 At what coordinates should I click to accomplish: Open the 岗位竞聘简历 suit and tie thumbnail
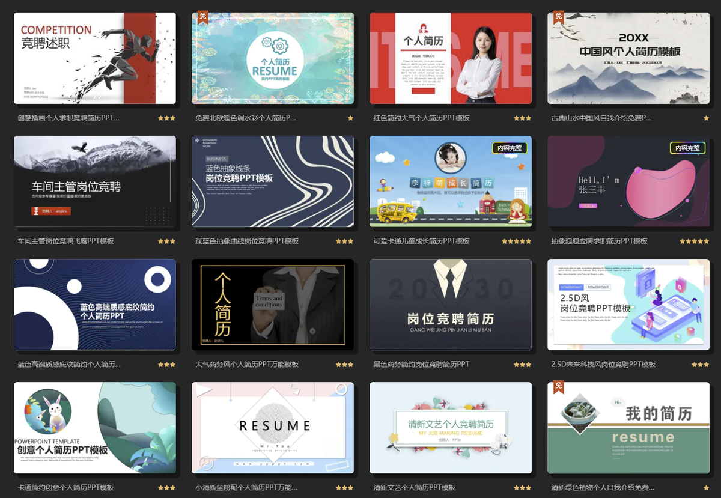tap(451, 305)
